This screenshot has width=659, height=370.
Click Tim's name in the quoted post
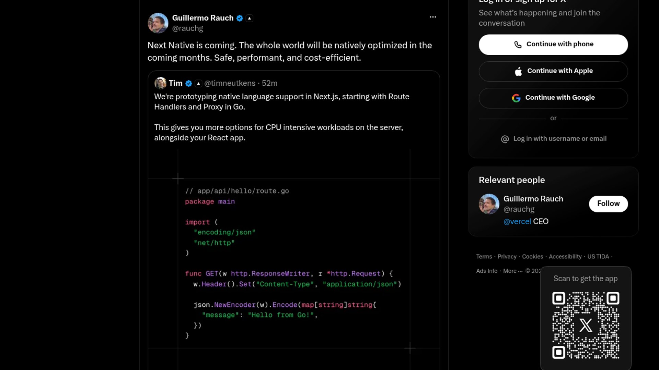[175, 83]
